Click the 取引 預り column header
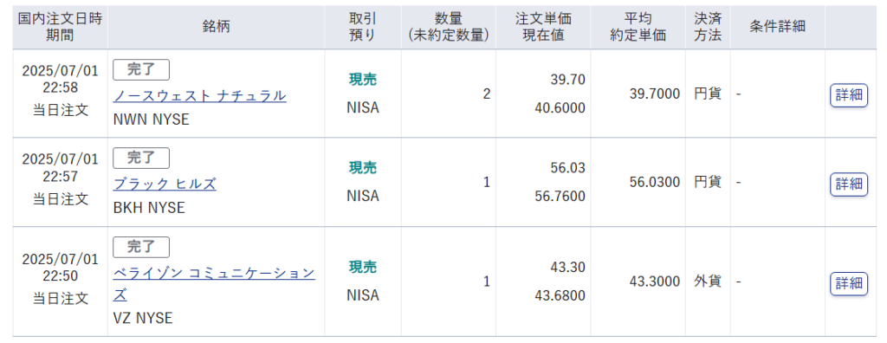The width and height of the screenshot is (887, 343). tap(363, 27)
